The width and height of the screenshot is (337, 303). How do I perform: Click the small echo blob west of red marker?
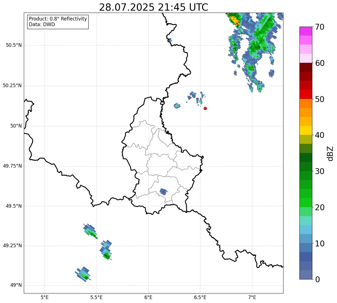[x=177, y=106]
